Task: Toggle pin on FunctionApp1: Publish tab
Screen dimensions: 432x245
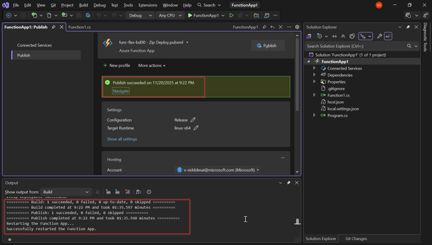Action: tap(54, 27)
